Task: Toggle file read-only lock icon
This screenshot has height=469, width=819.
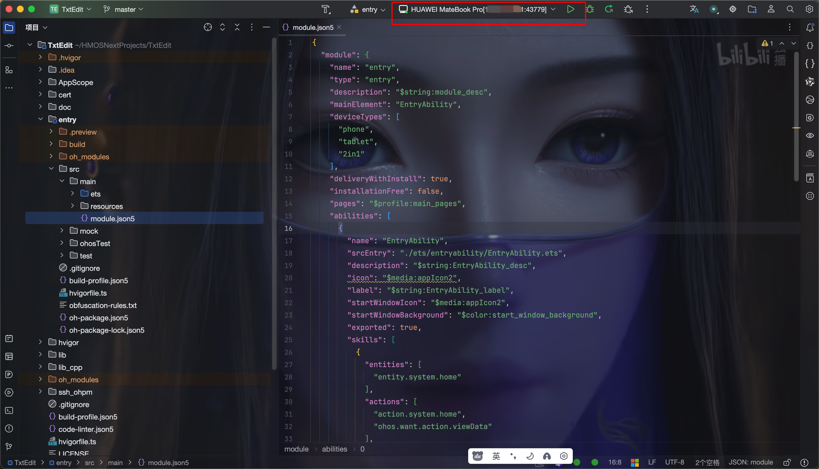Action: [787, 463]
